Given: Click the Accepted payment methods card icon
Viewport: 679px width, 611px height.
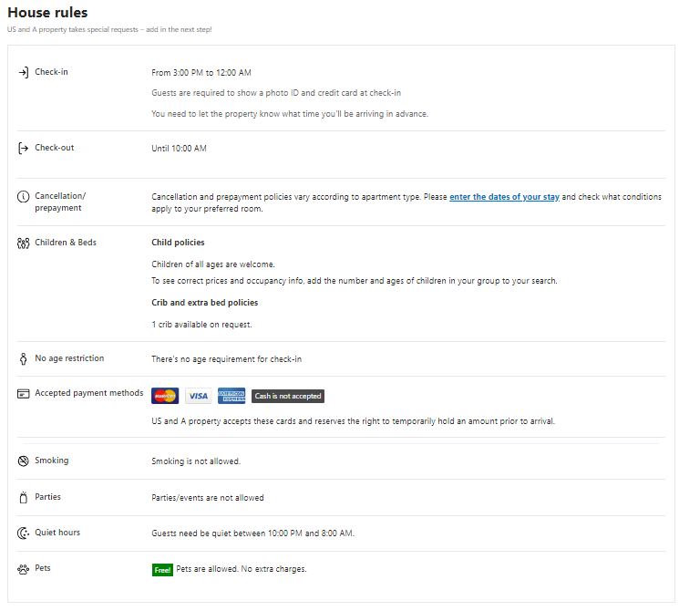Looking at the screenshot, I should (24, 394).
